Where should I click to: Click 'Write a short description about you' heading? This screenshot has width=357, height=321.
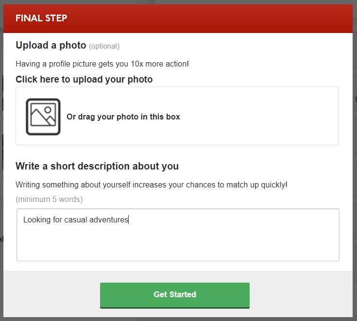tap(97, 166)
